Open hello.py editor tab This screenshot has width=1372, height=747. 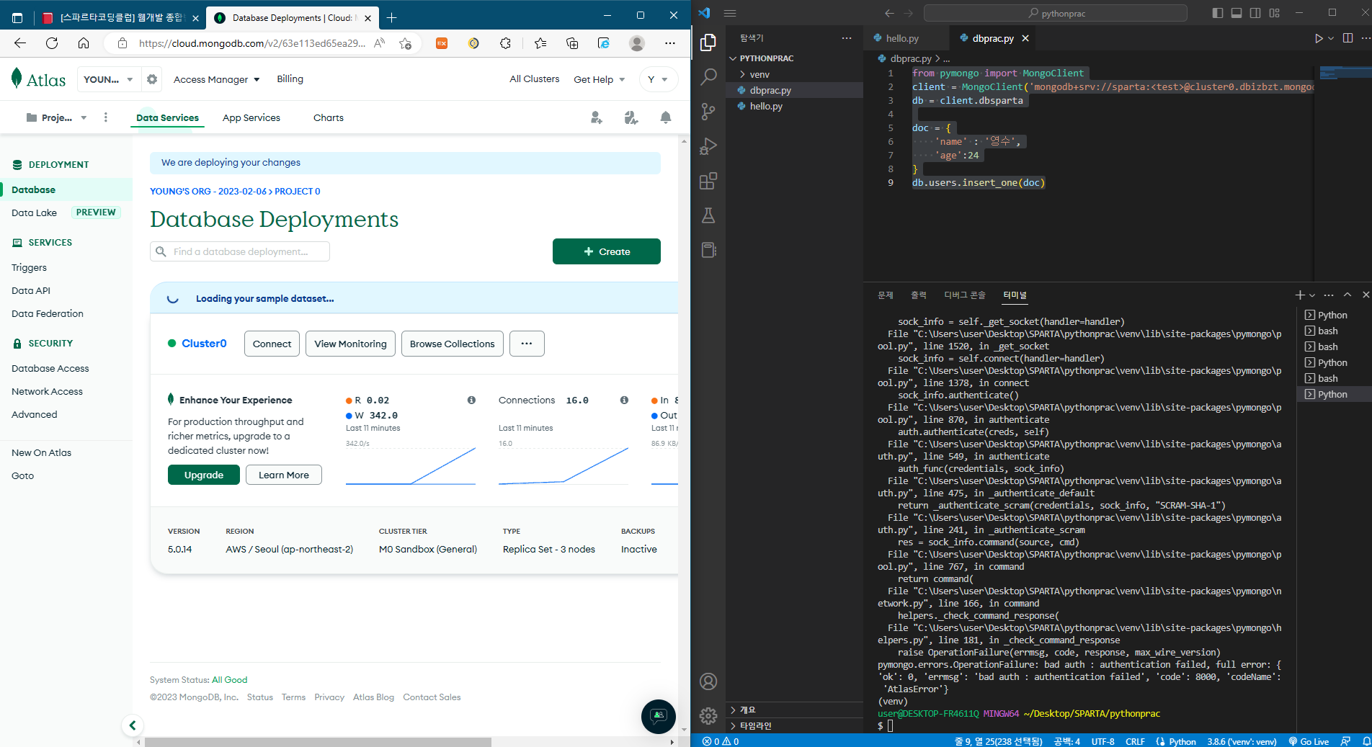tap(902, 38)
